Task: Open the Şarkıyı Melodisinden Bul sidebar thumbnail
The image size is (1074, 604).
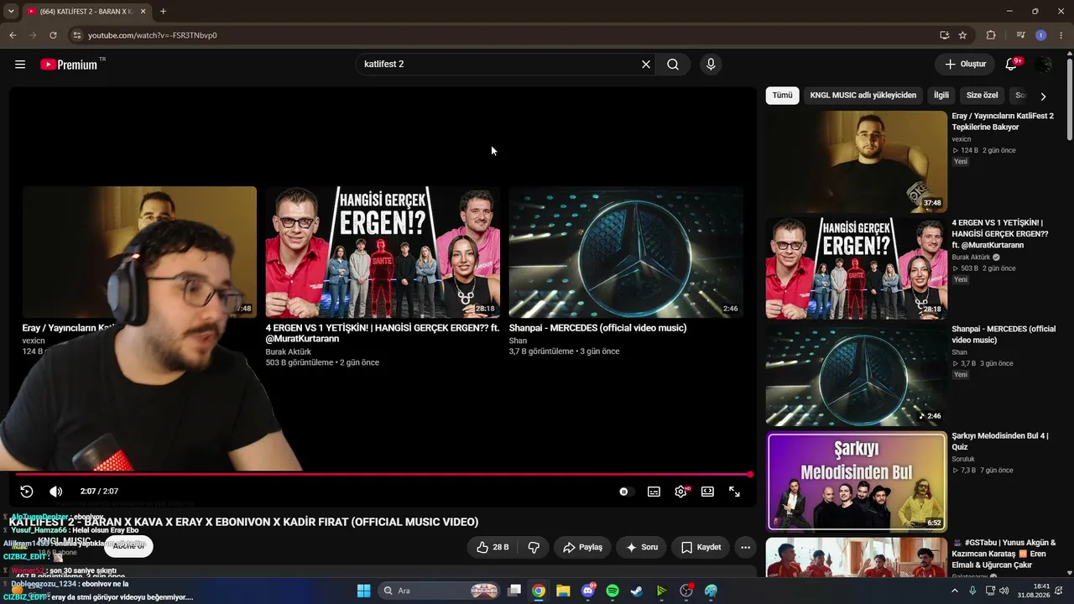Action: click(x=856, y=482)
